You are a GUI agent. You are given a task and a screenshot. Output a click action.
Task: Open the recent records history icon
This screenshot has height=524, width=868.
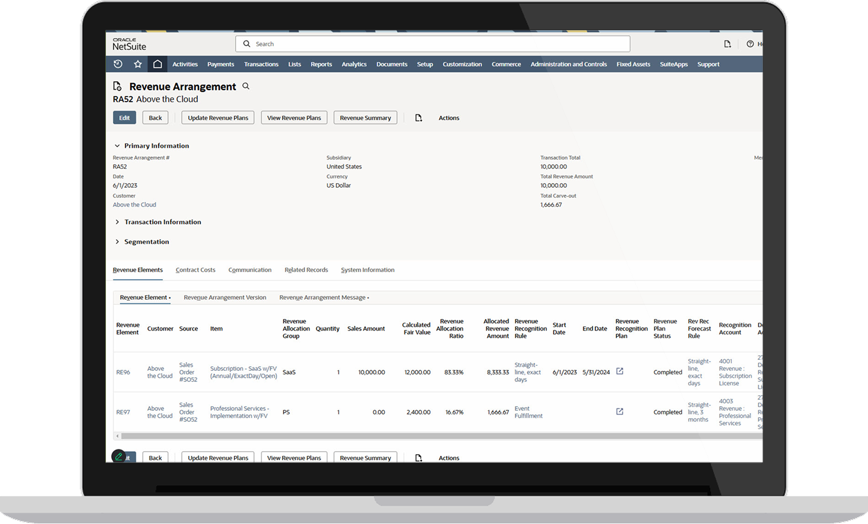pos(117,64)
